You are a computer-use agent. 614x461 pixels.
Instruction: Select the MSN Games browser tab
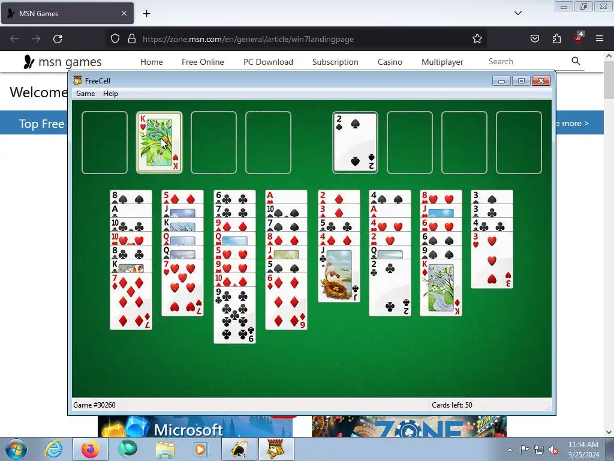point(67,13)
